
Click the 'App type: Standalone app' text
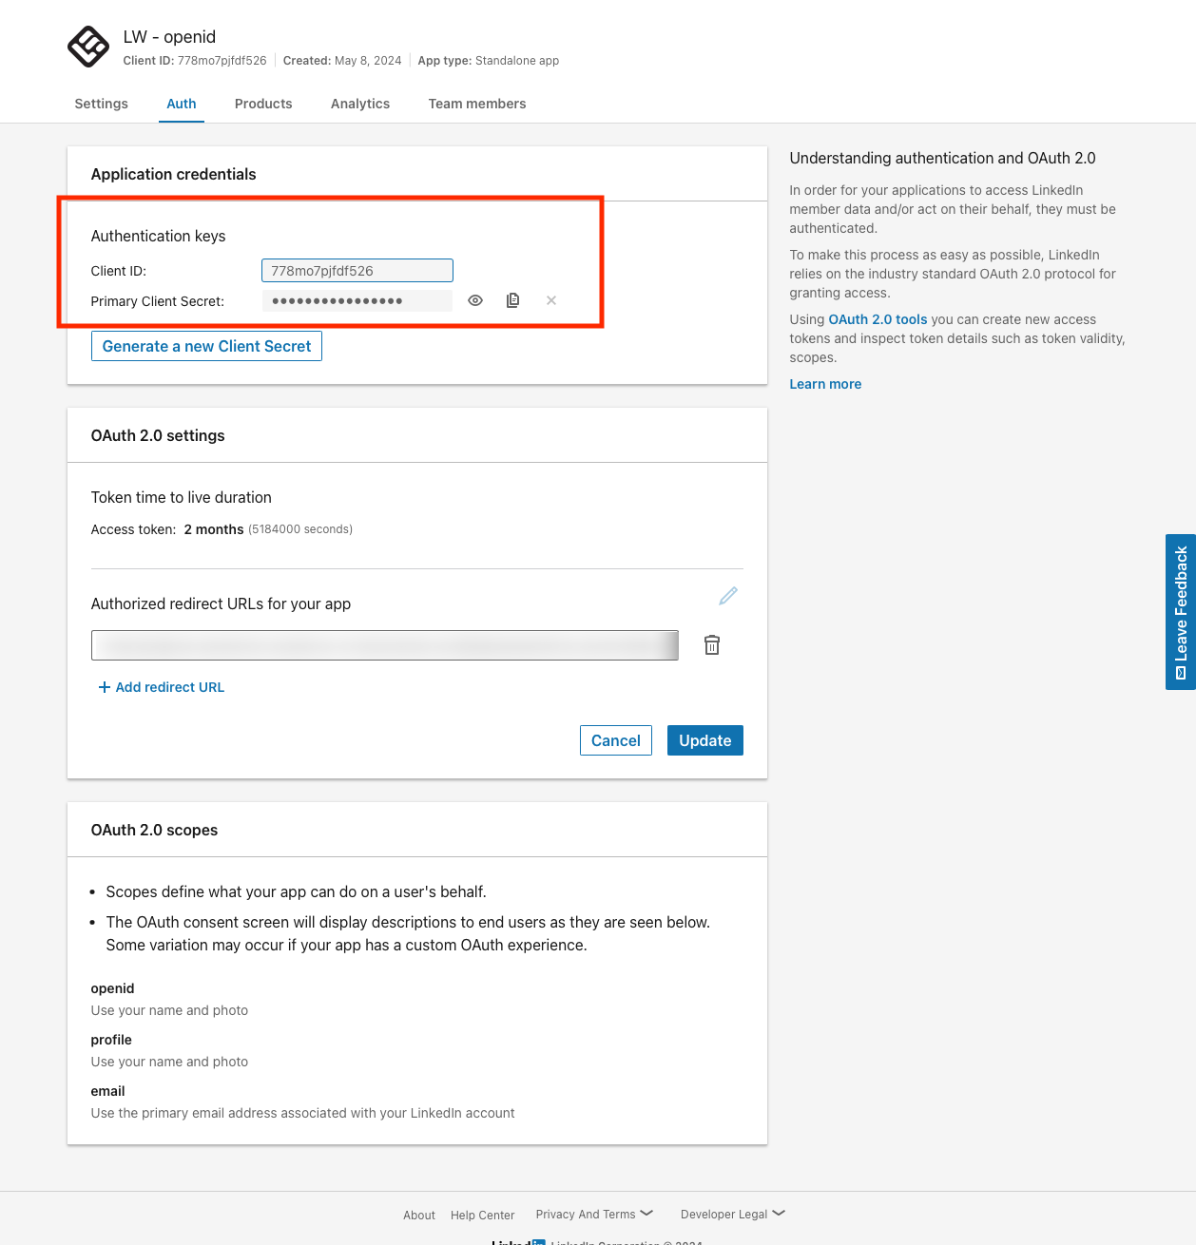(x=489, y=61)
